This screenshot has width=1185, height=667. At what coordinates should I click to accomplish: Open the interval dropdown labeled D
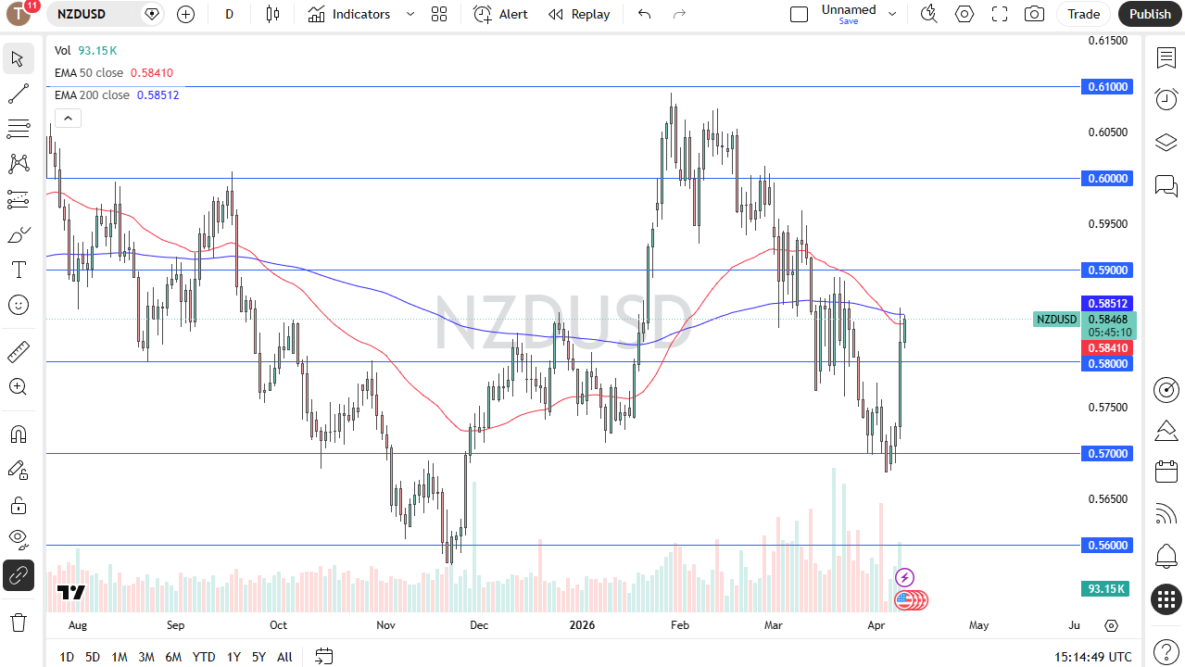click(229, 14)
